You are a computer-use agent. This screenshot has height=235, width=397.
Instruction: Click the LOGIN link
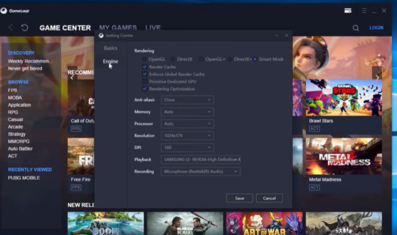[376, 28]
